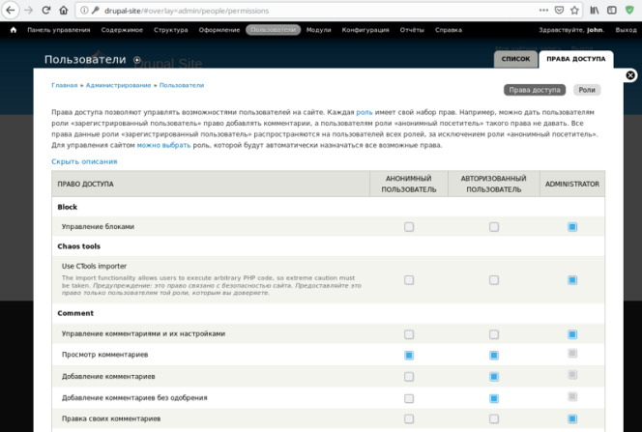Select Пользователи in the admin menu
This screenshot has width=642, height=432.
point(273,30)
